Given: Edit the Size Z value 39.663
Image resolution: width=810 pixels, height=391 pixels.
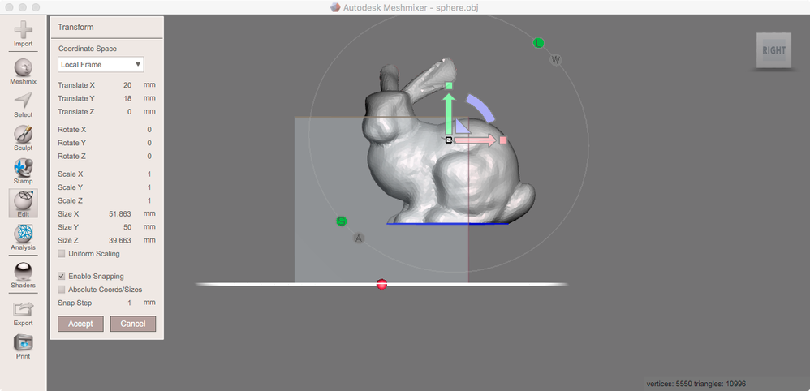Looking at the screenshot, I should click(x=120, y=241).
